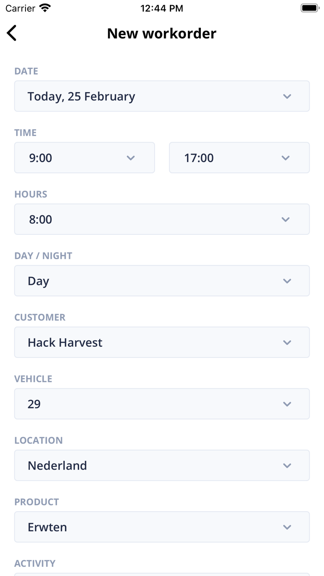Open the date picker showing Today, 25 February
Image resolution: width=324 pixels, height=576 pixels.
click(x=162, y=96)
